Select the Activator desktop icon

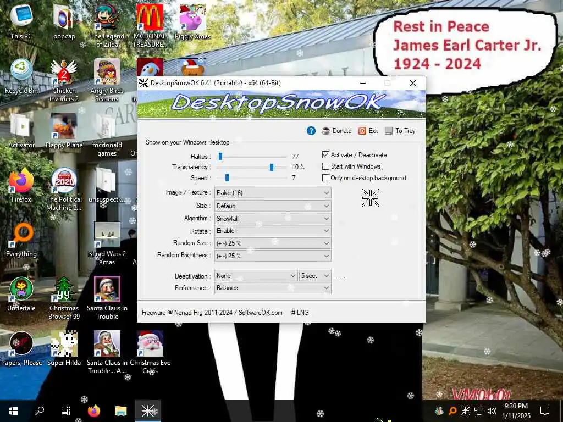pos(21,131)
